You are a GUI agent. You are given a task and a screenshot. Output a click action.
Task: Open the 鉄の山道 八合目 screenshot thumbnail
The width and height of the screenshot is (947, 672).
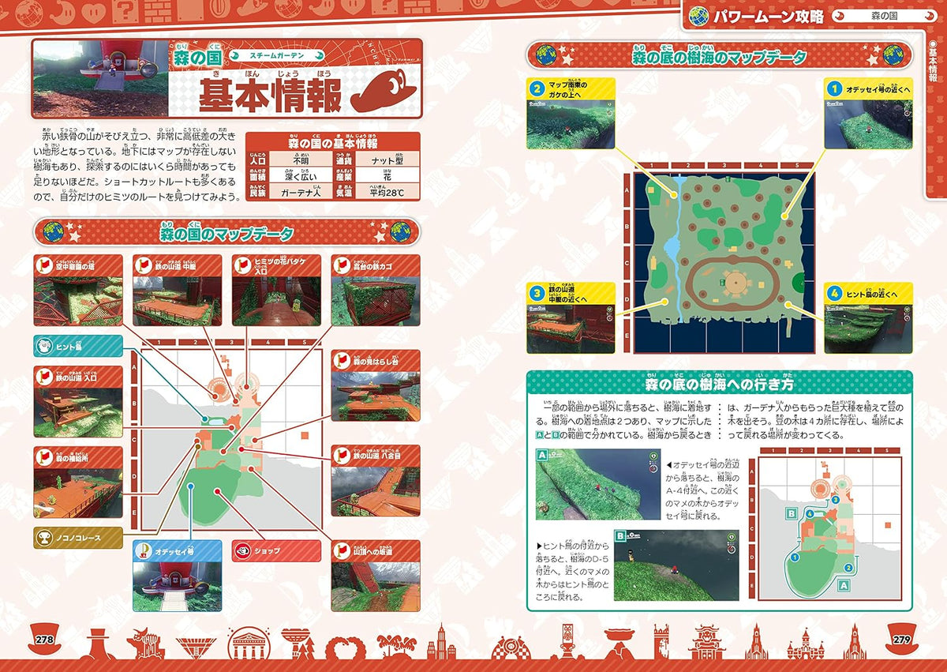tap(376, 491)
